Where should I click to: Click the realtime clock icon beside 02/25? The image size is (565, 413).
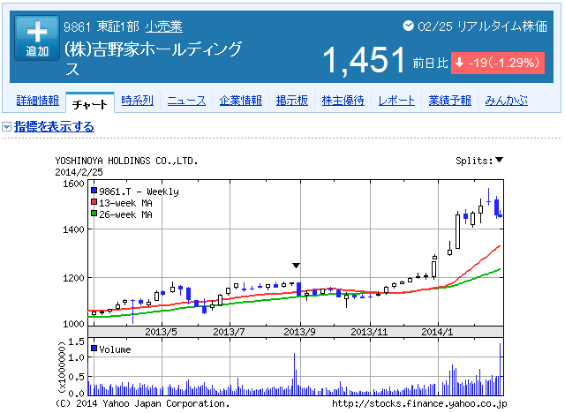click(408, 26)
